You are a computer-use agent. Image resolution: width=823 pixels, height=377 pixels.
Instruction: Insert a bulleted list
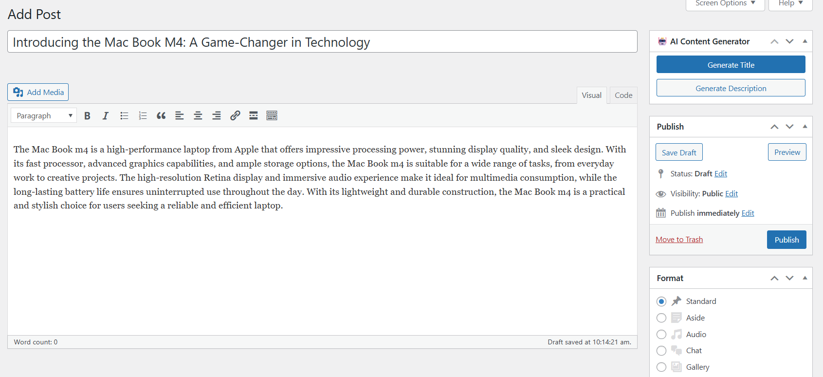tap(124, 115)
